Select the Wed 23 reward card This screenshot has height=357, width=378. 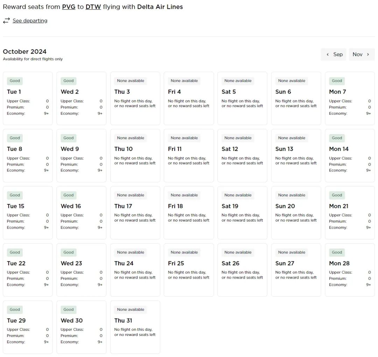81,270
